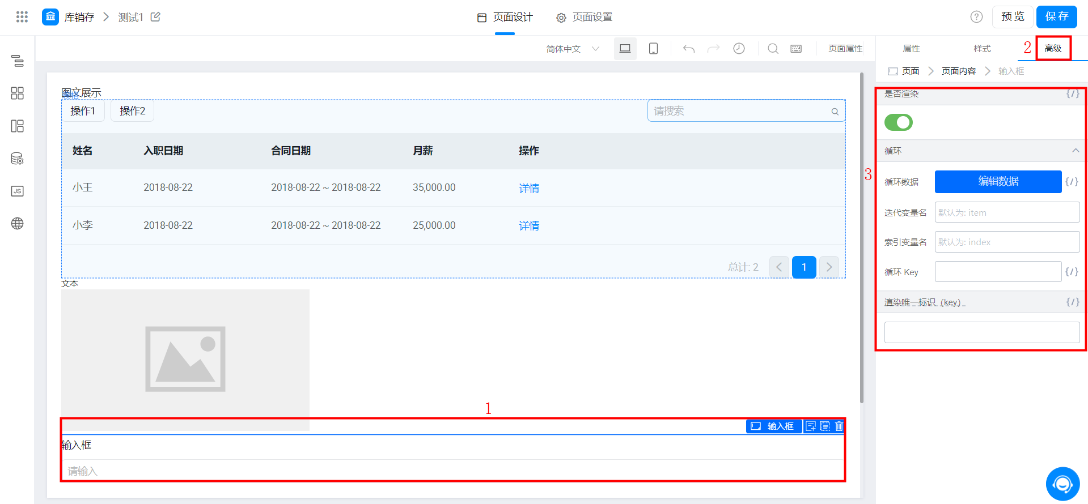Screen dimensions: 1088x504
Task: Undo the last change
Action: (689, 49)
